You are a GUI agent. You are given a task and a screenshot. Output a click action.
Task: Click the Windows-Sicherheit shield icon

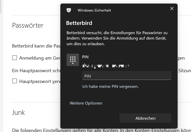69,10
